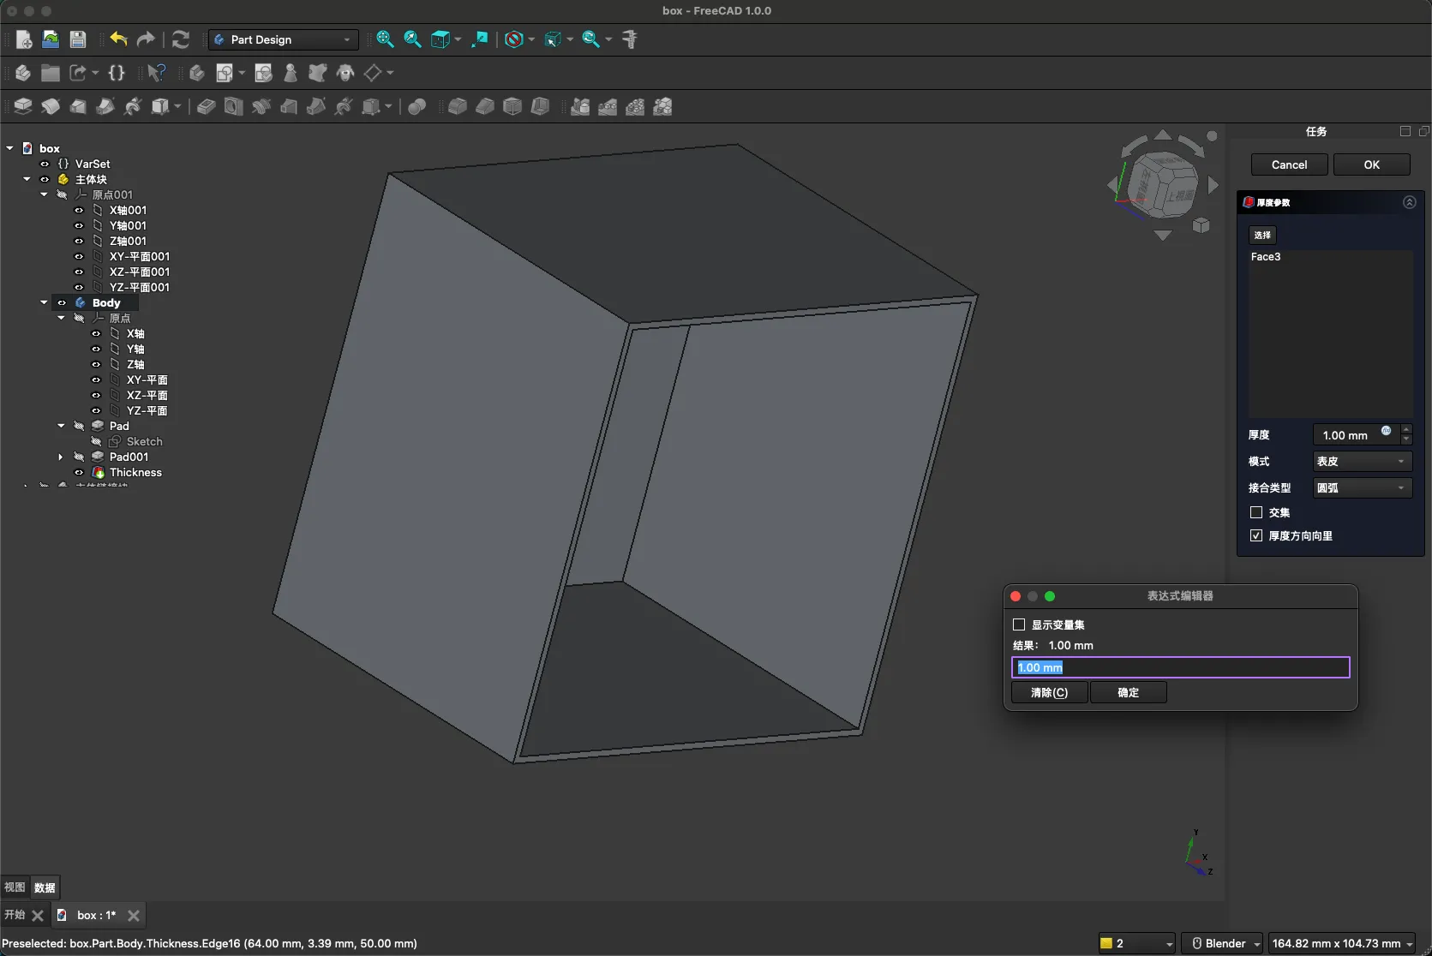Click the What's This help cursor icon
Image resolution: width=1432 pixels, height=956 pixels.
click(x=156, y=73)
